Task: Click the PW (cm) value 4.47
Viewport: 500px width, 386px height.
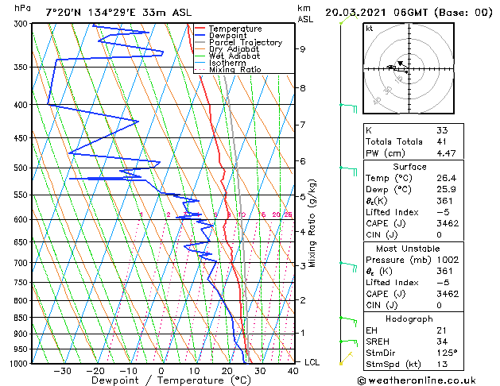Action: [446, 153]
